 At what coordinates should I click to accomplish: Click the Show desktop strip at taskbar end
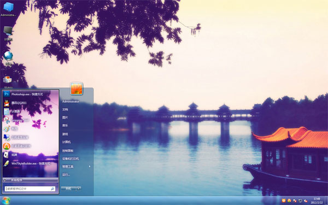click(x=326, y=201)
